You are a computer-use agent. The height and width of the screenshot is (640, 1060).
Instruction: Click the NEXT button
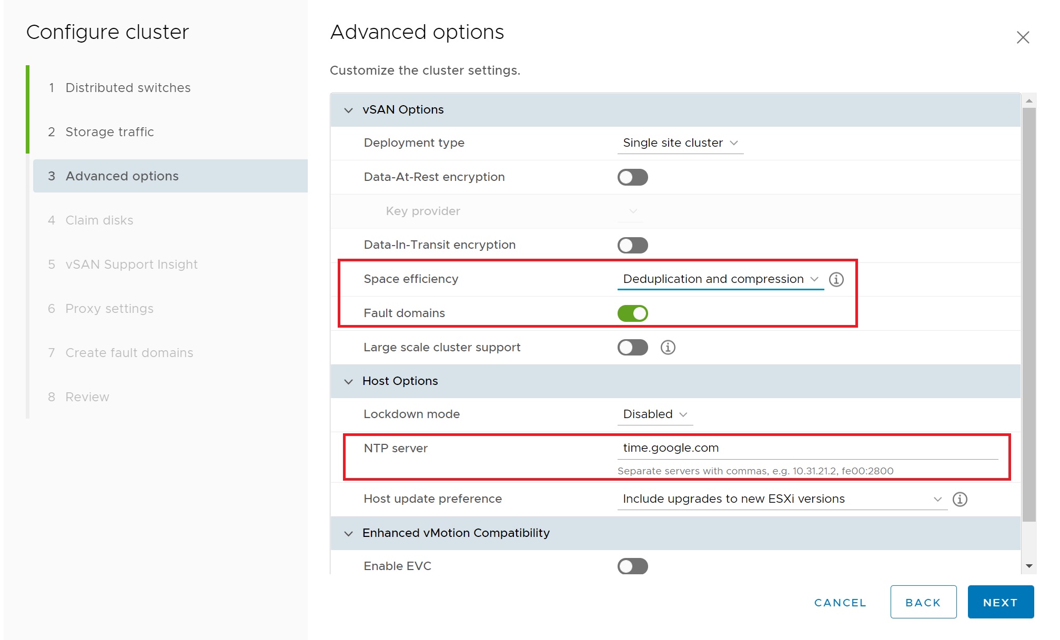click(1000, 602)
